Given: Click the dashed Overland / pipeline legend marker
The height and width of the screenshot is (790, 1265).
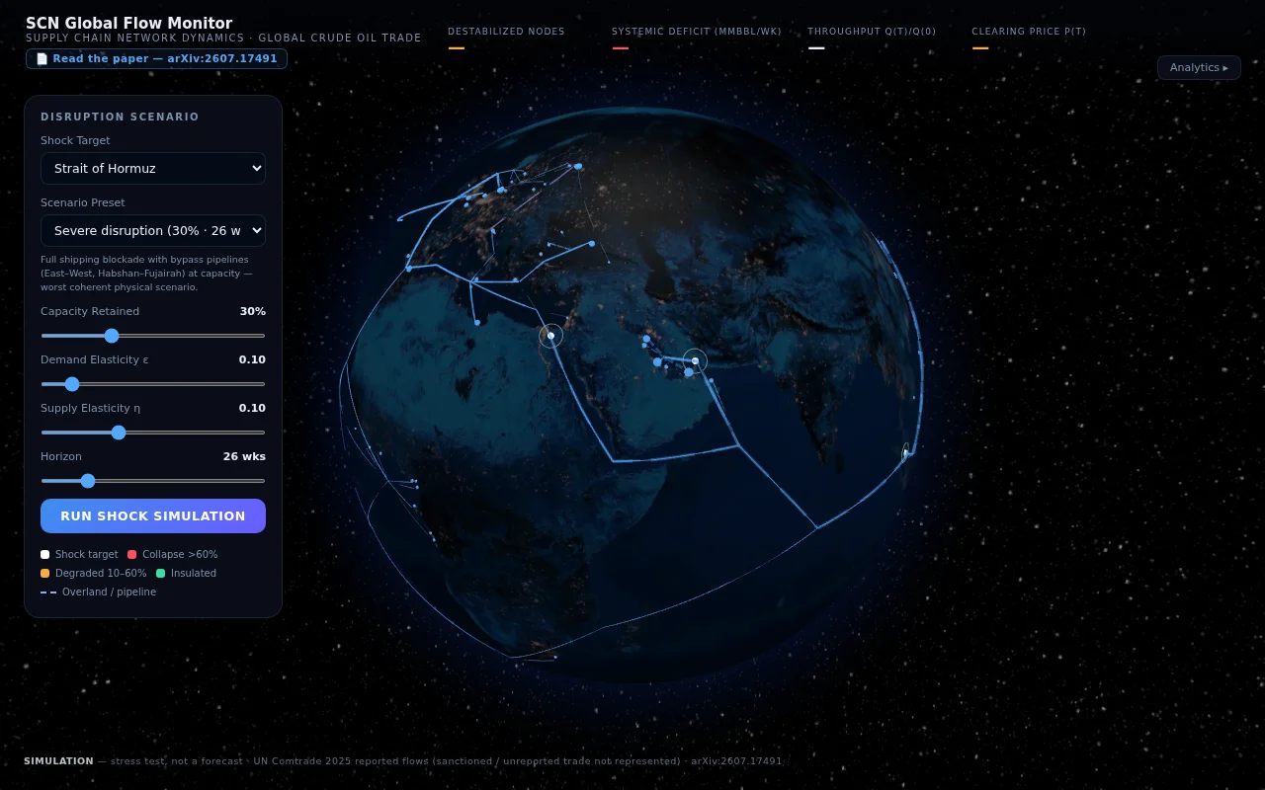Looking at the screenshot, I should tap(48, 592).
